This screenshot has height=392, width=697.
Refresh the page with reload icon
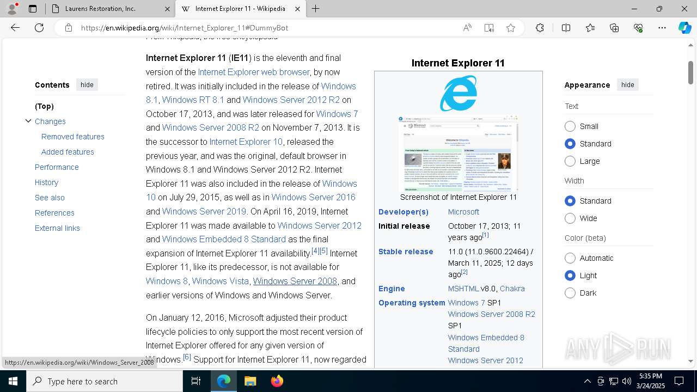coord(39,28)
